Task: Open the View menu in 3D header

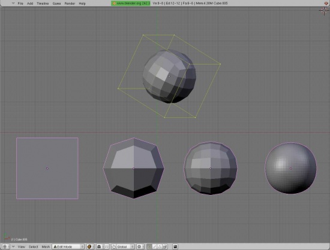Action: tap(21, 246)
